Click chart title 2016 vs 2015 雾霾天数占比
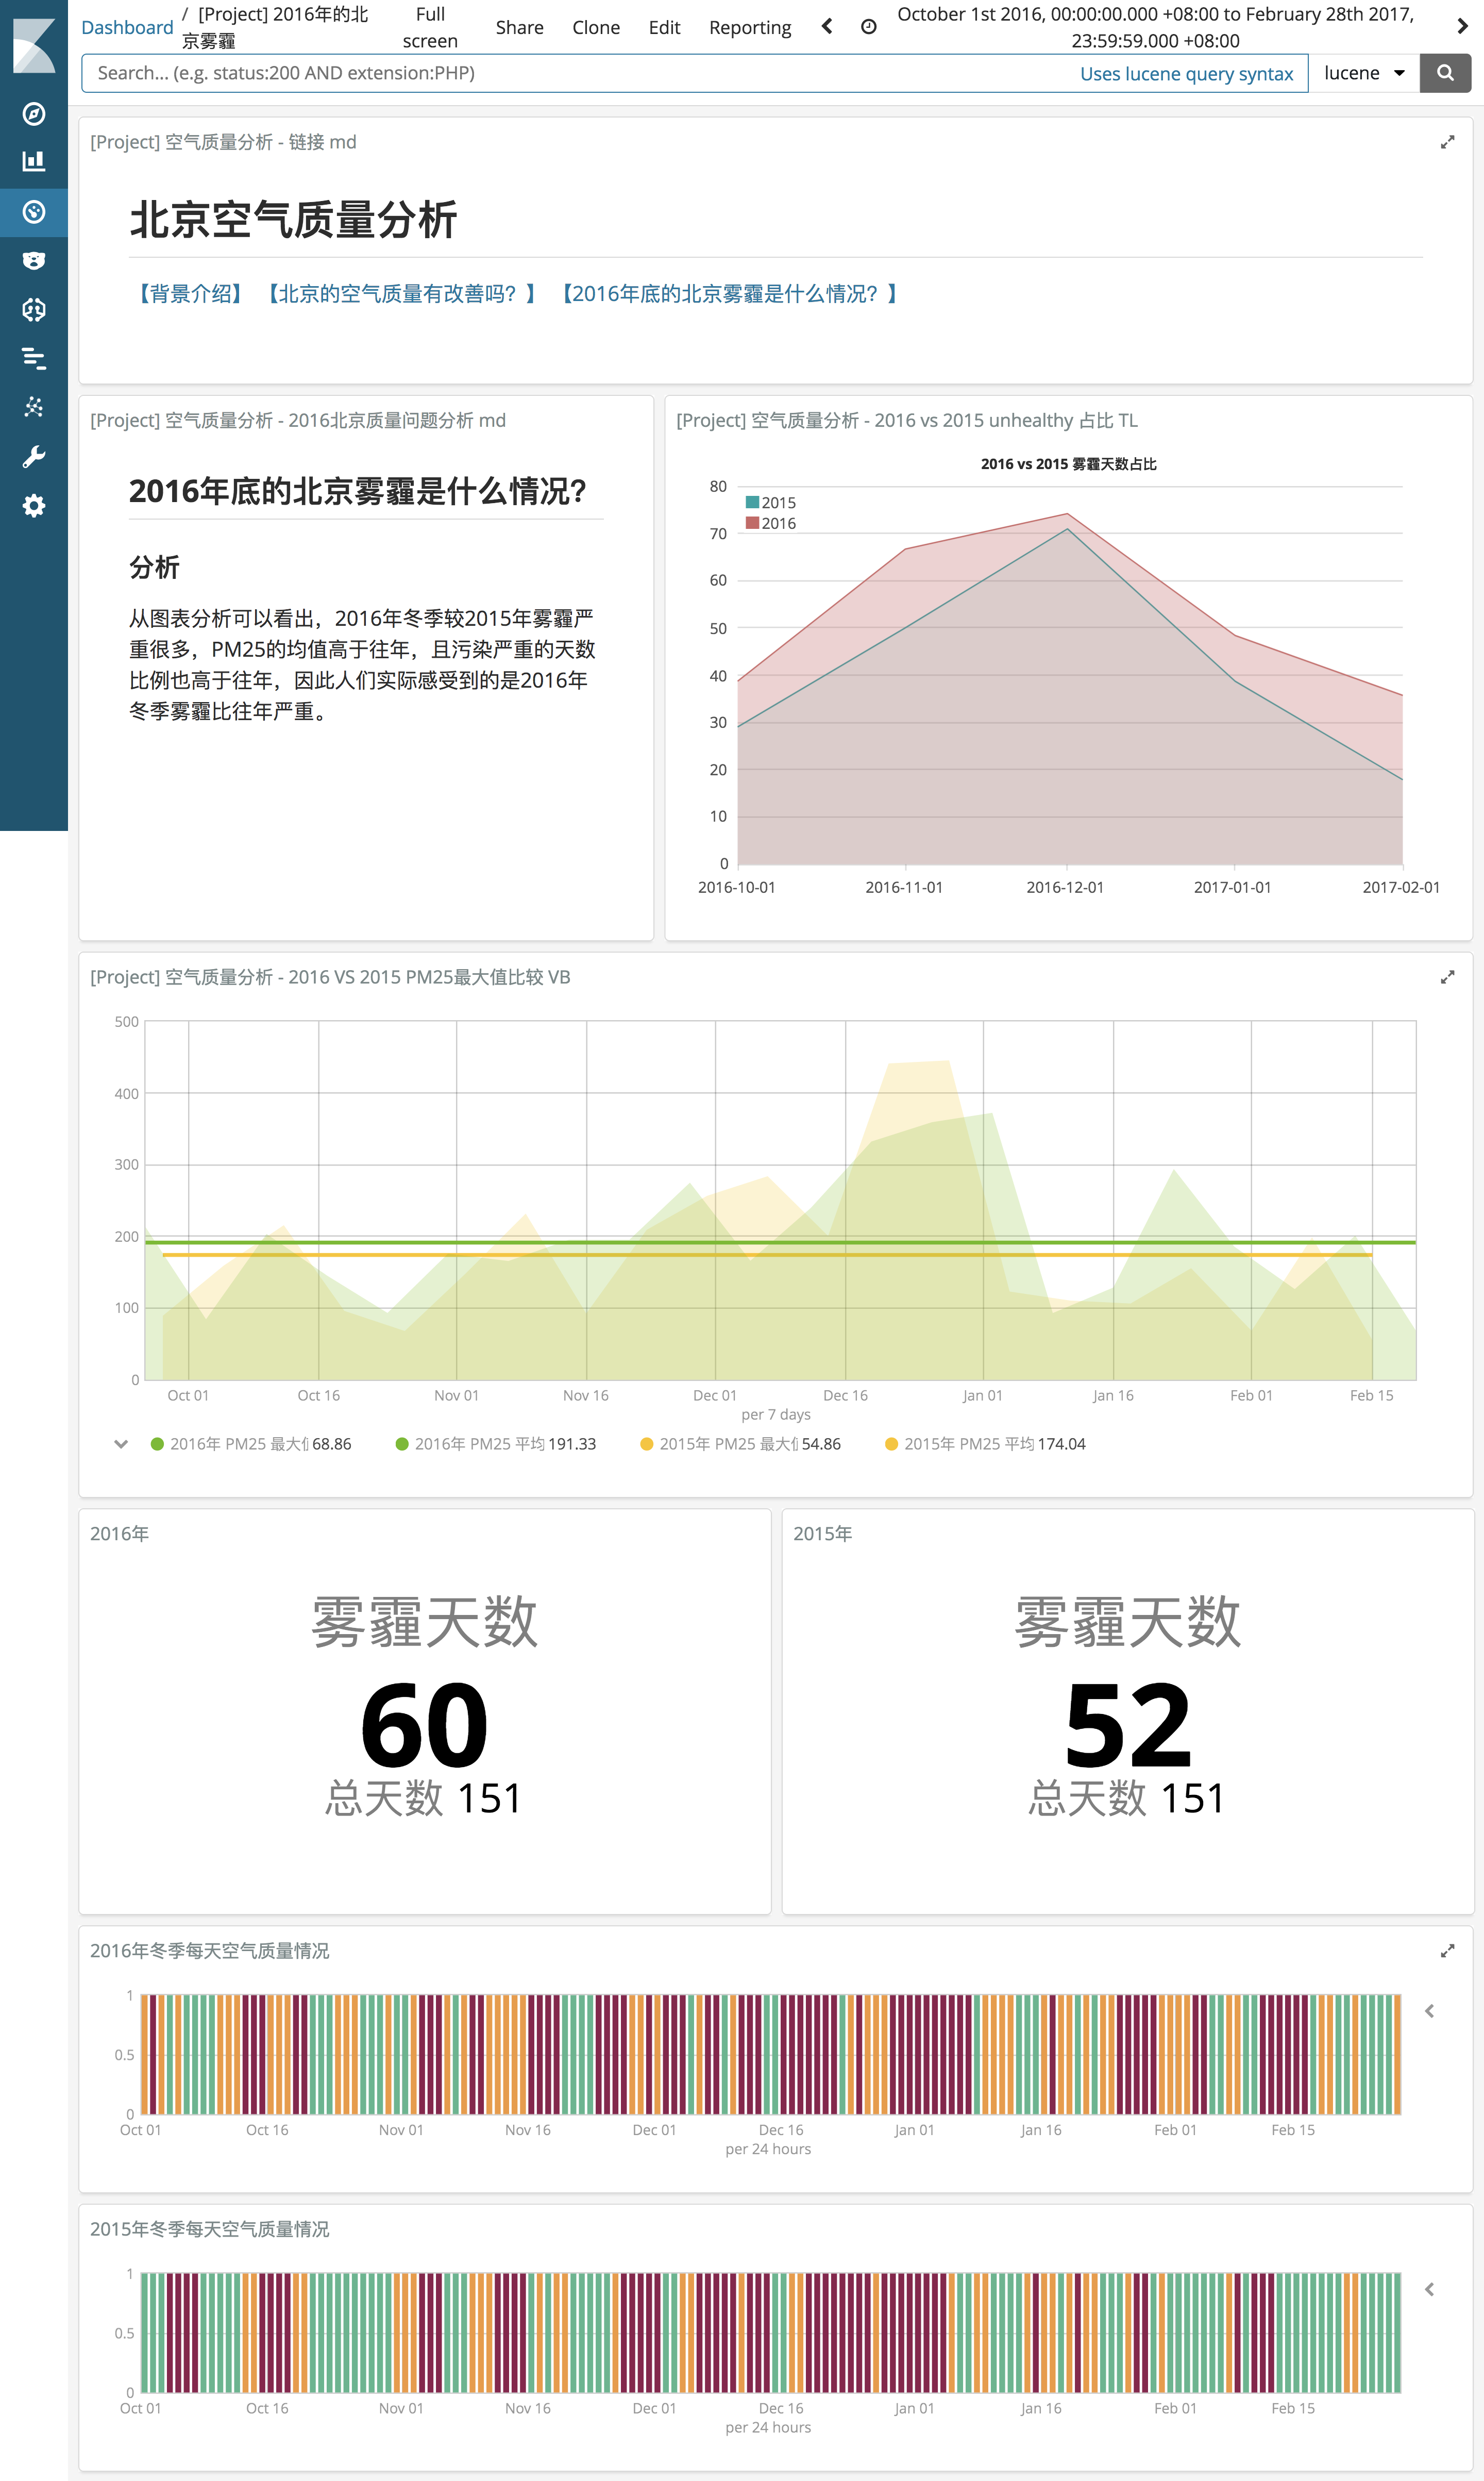This screenshot has width=1484, height=2481. [x=1068, y=464]
